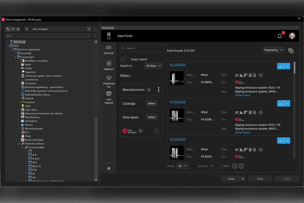Open the All data search-in dropdown
Screen dimensions: 304x203
click(154, 66)
